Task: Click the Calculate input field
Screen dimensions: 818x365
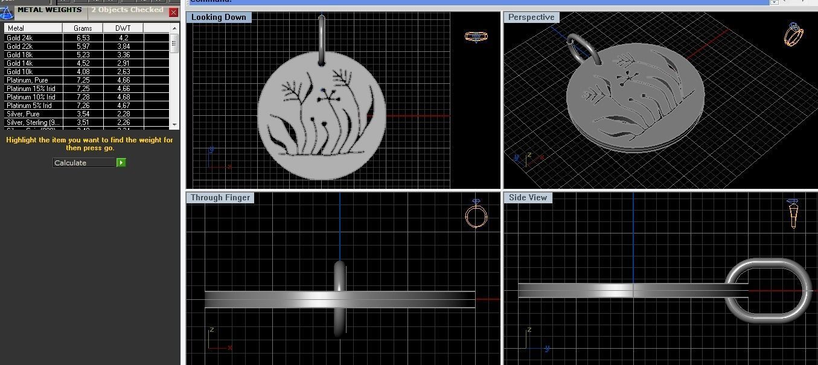Action: [x=85, y=162]
